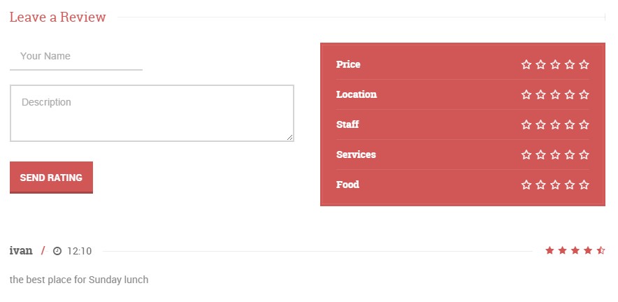The height and width of the screenshot is (302, 618).
Task: Focus the Description text area
Action: click(x=152, y=113)
